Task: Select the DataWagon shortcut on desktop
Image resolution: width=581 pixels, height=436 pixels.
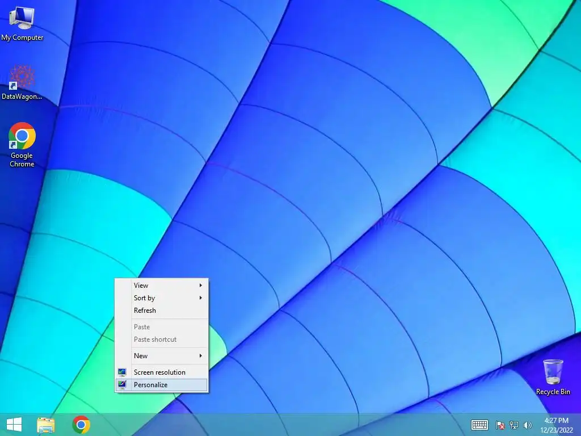Action: 22,82
